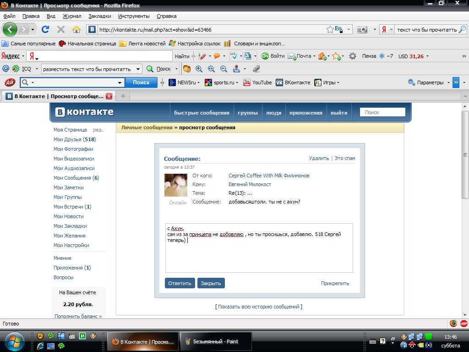Viewport: 469px width, 352px height.
Task: Click the Ответить reply button
Action: click(x=180, y=283)
